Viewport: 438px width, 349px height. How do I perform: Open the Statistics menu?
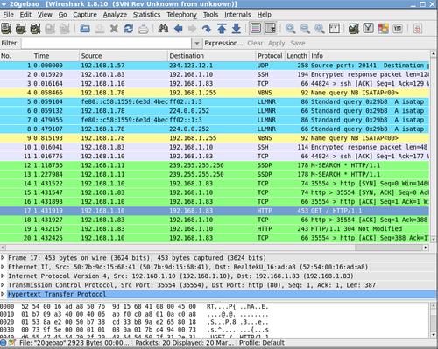click(146, 15)
